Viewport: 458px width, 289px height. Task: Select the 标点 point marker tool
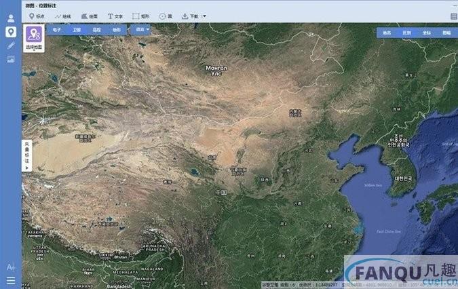click(37, 16)
